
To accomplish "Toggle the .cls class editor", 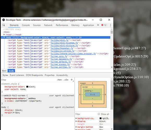I will tap(66, 80).
